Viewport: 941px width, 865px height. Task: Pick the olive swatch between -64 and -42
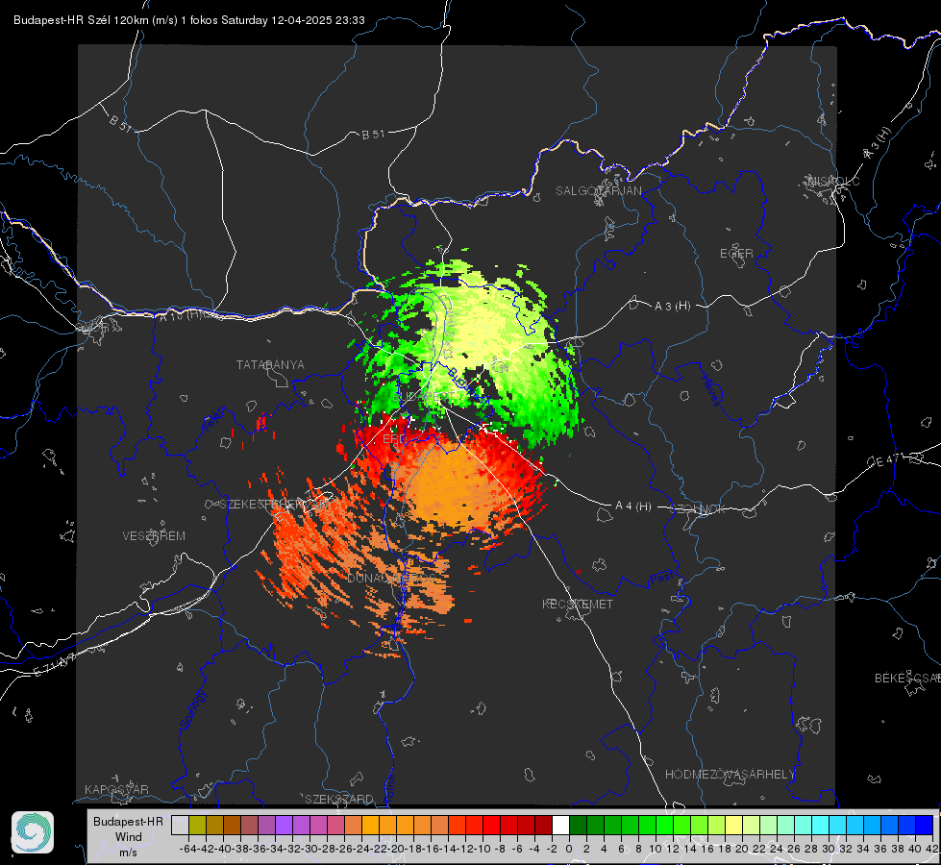(197, 825)
